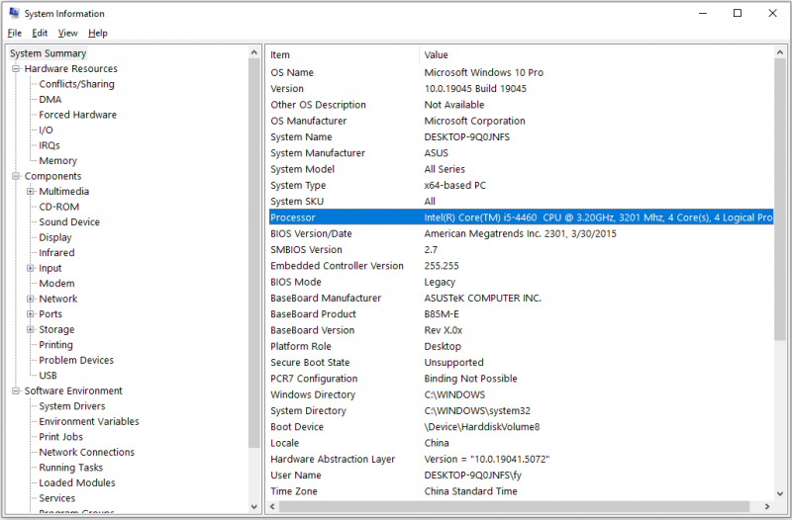The image size is (792, 520).
Task: Click horizontal scrollbar left arrow
Action: tap(273, 506)
